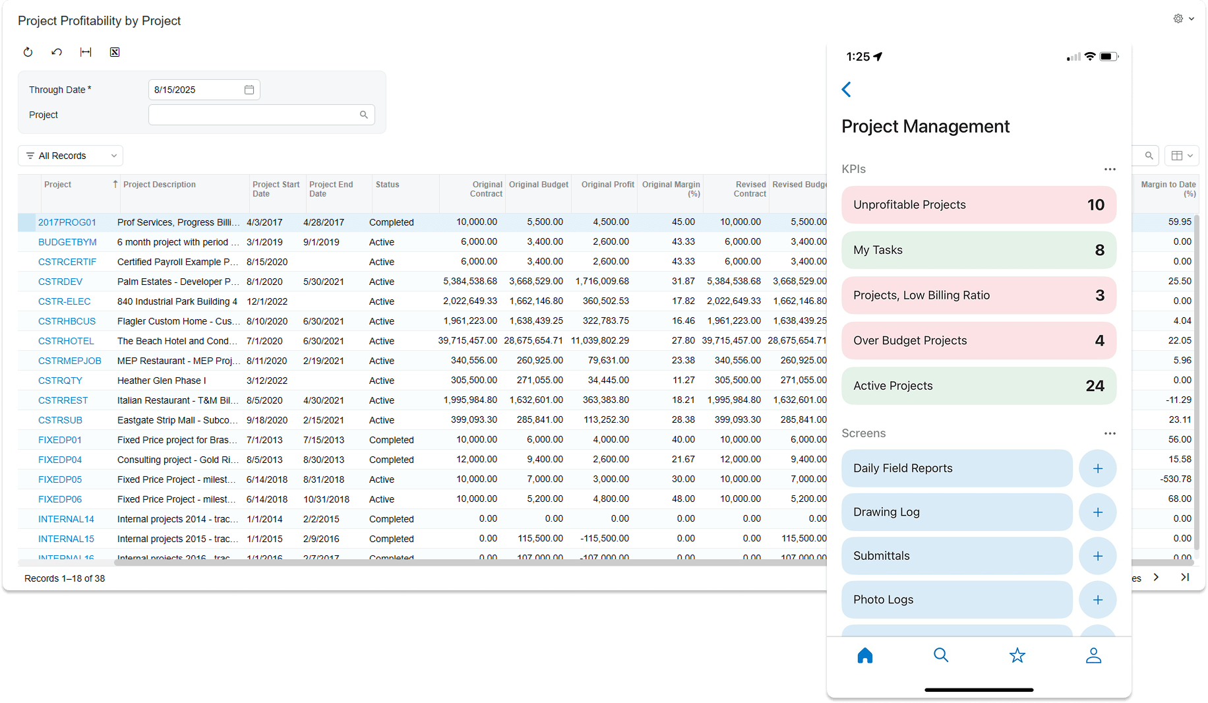Click the undo icon in the toolbar
The width and height of the screenshot is (1208, 703).
(57, 52)
